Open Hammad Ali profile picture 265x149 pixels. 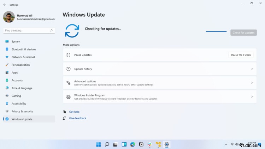(x=9, y=17)
